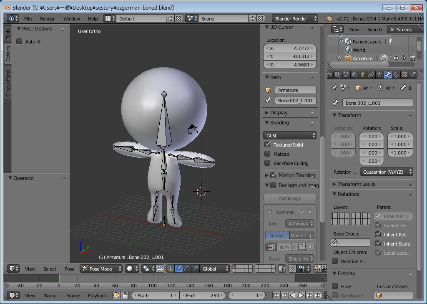Uncheck the Inherit Scale checkbox
The image size is (427, 304).
pos(378,243)
